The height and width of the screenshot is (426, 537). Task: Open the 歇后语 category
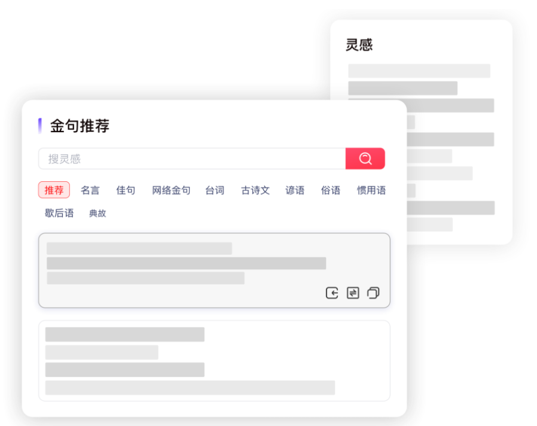[x=59, y=213]
